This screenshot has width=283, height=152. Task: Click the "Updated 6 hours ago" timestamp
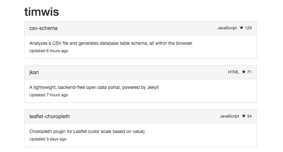tap(48, 51)
